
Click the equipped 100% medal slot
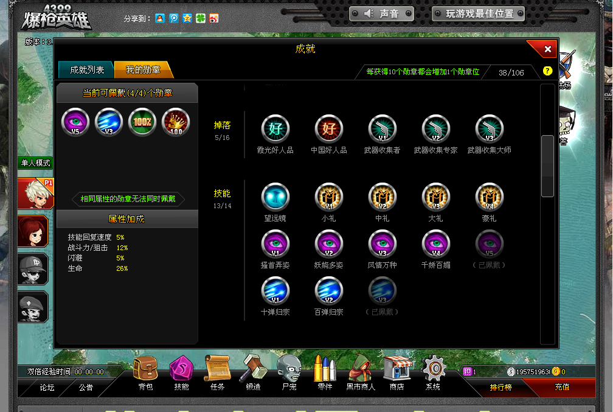coord(142,122)
